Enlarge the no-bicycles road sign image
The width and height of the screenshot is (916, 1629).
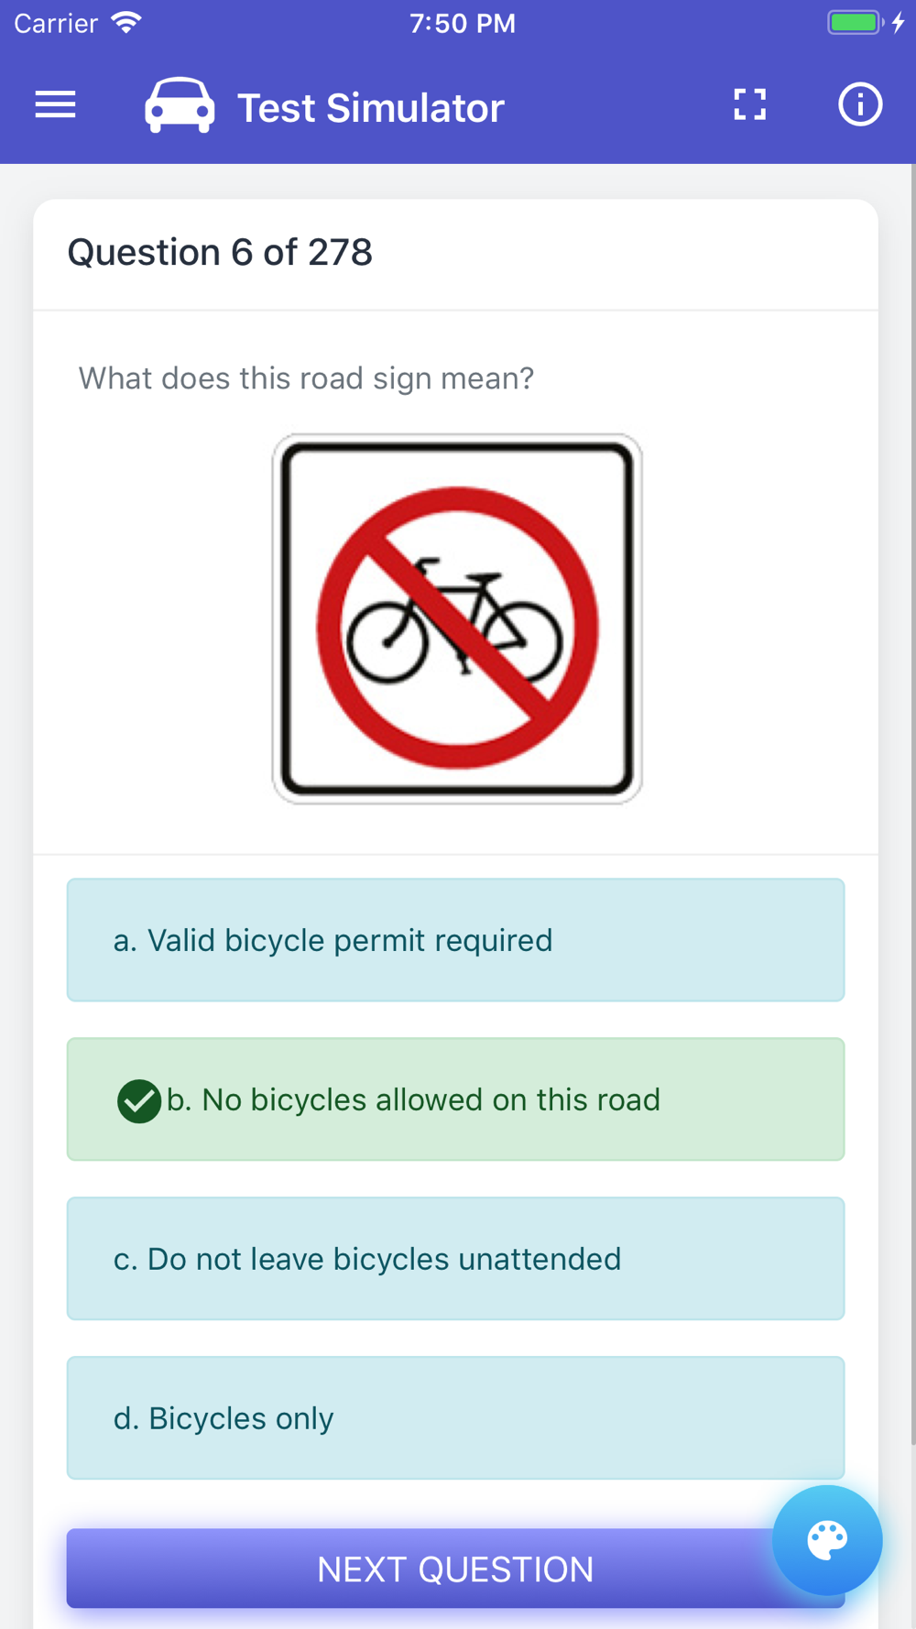click(457, 619)
